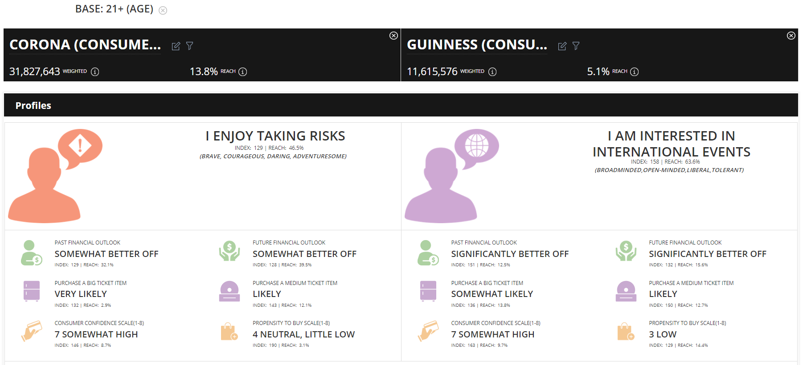Select Corona medium ticket item icon
The height and width of the screenshot is (365, 803).
[229, 291]
